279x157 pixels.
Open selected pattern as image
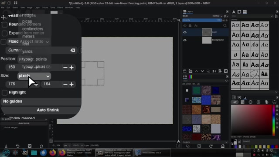pyautogui.click(x=223, y=146)
